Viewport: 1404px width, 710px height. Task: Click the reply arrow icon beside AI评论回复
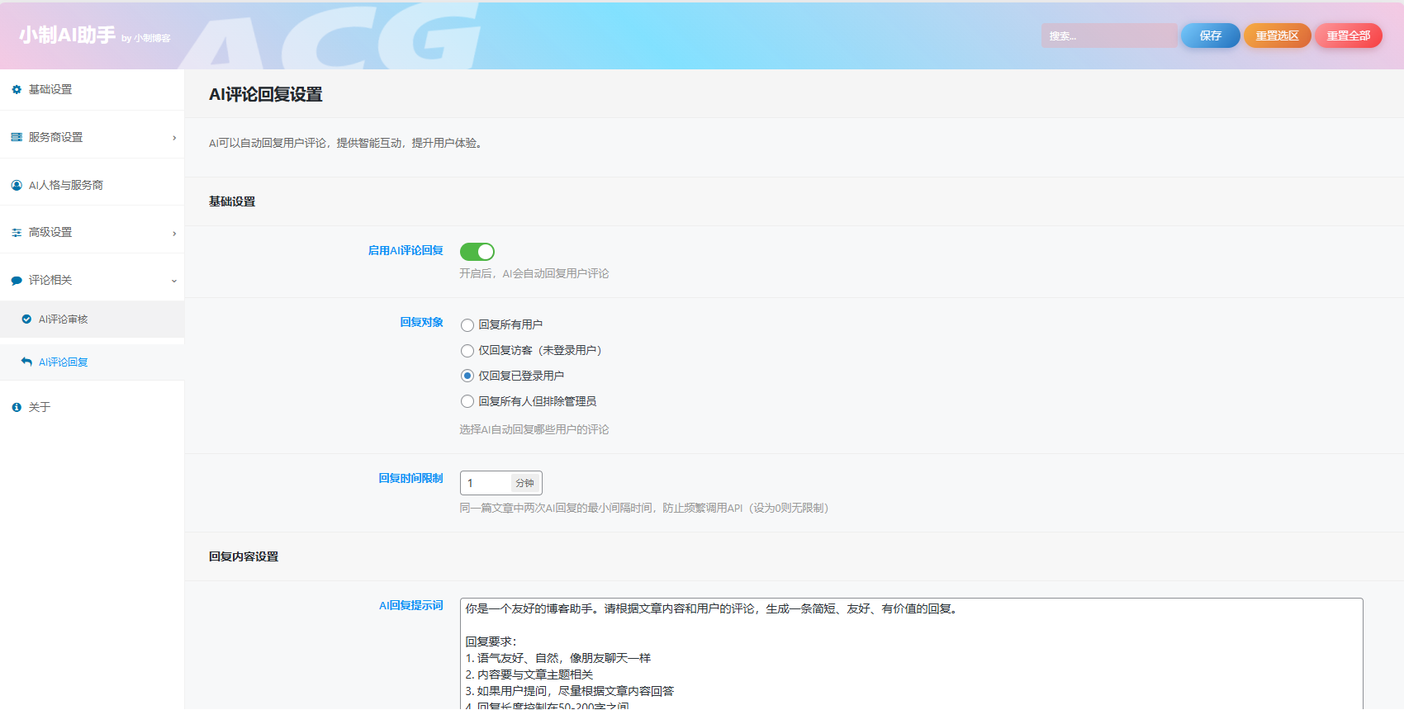click(26, 362)
